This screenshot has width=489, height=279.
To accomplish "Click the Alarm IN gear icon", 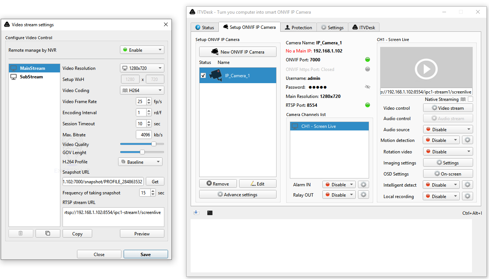I will (x=364, y=185).
